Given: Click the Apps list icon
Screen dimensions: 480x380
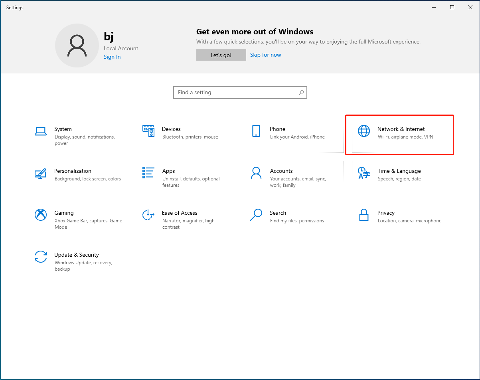Looking at the screenshot, I should point(148,172).
